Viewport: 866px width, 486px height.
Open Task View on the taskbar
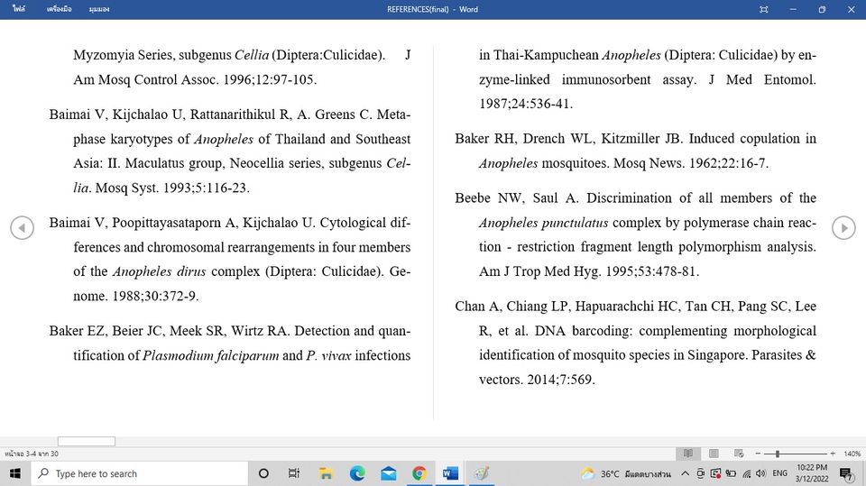pos(294,473)
